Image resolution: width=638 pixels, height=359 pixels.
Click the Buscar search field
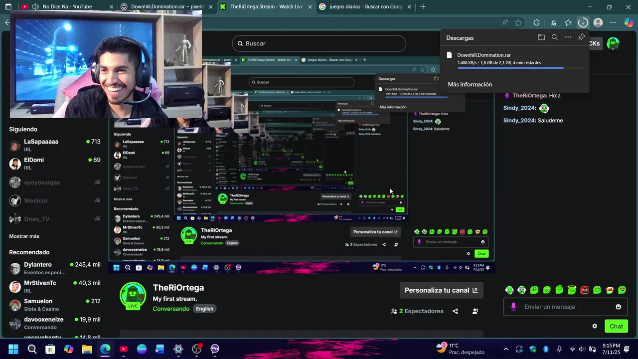coord(319,43)
